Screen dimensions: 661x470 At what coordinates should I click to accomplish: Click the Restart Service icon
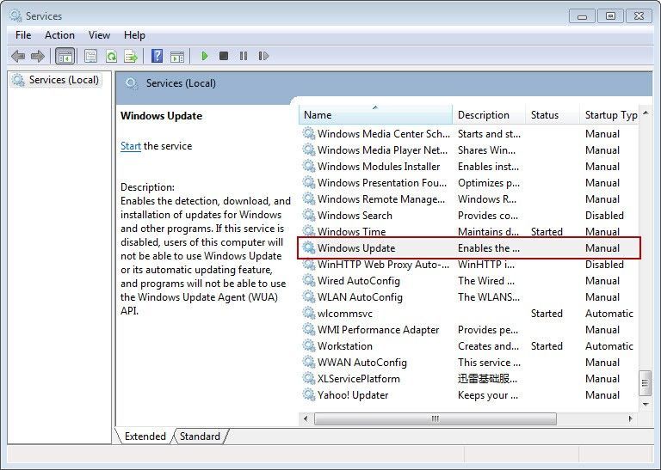263,56
